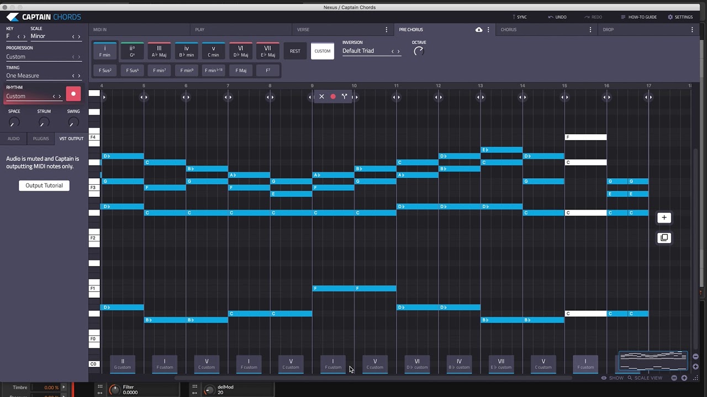
Task: Click the duplicate pattern icon below plus
Action: tap(664, 238)
